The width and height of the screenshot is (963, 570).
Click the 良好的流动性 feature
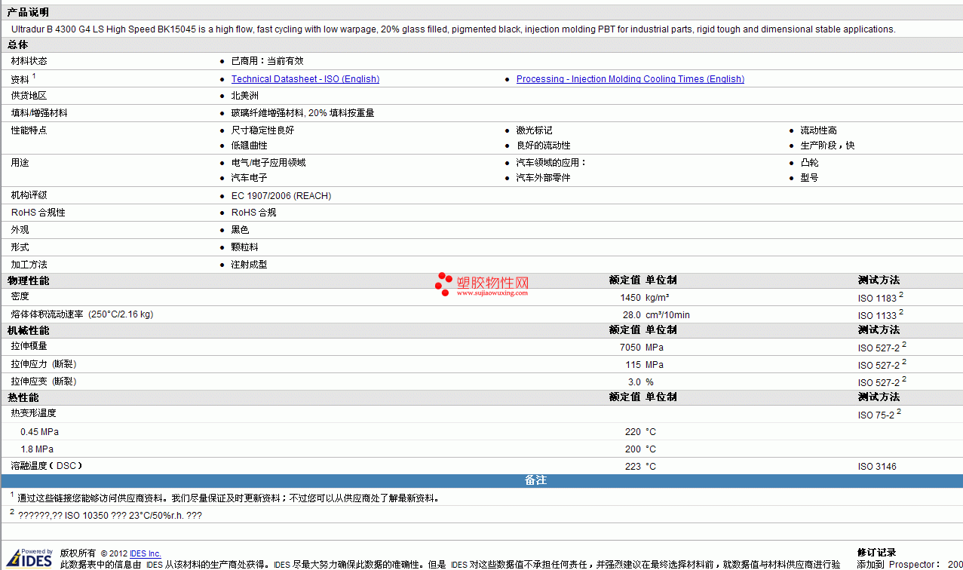point(543,146)
